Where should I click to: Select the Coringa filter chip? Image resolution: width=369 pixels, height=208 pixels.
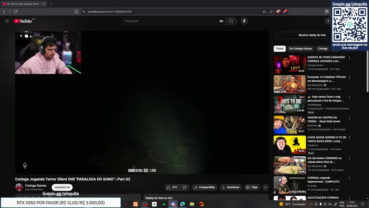(323, 49)
